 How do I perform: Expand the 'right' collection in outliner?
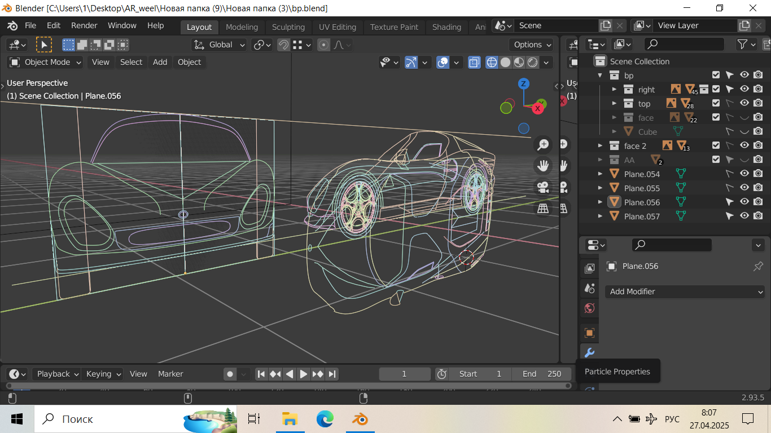[x=615, y=89]
